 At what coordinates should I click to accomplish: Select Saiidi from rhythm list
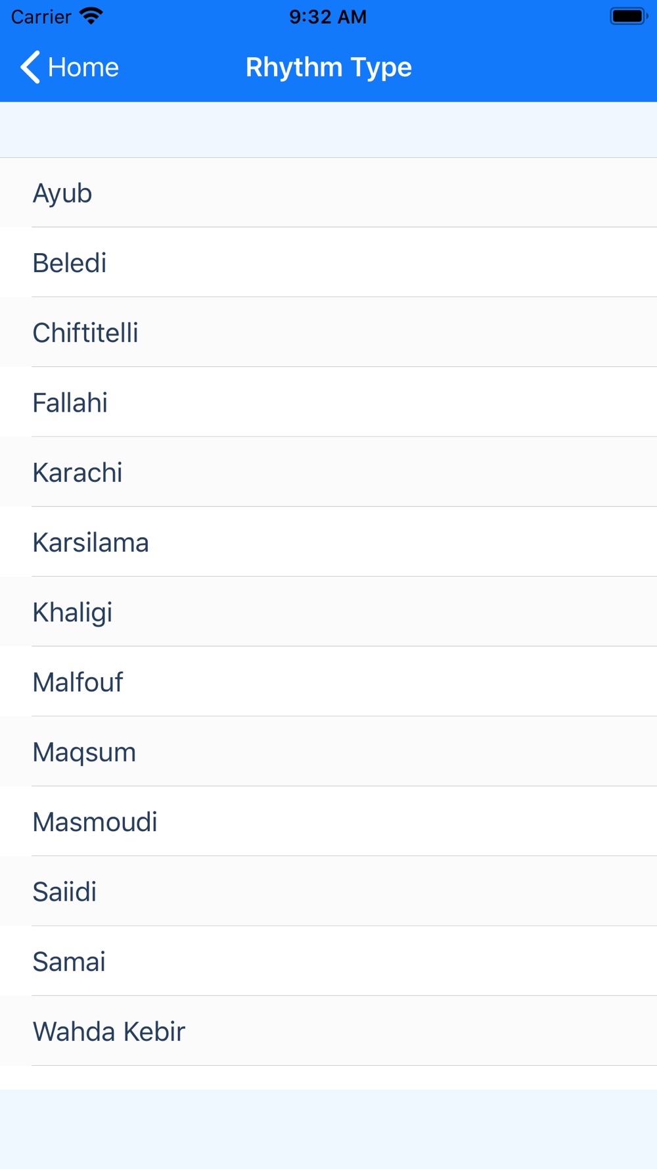pos(328,891)
